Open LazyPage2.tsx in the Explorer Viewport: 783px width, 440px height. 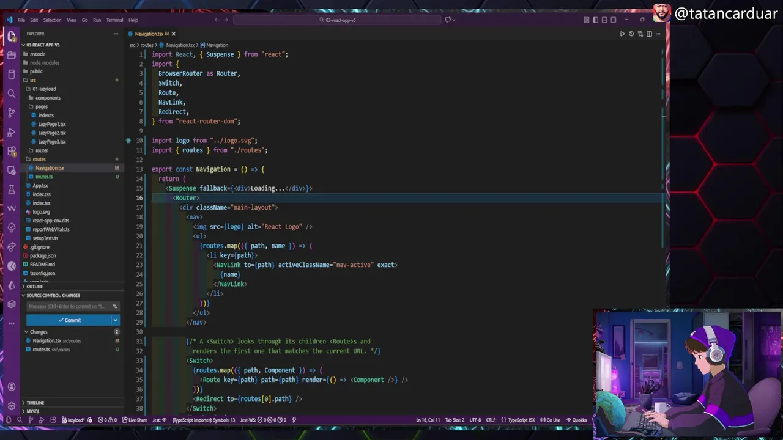pyautogui.click(x=52, y=133)
